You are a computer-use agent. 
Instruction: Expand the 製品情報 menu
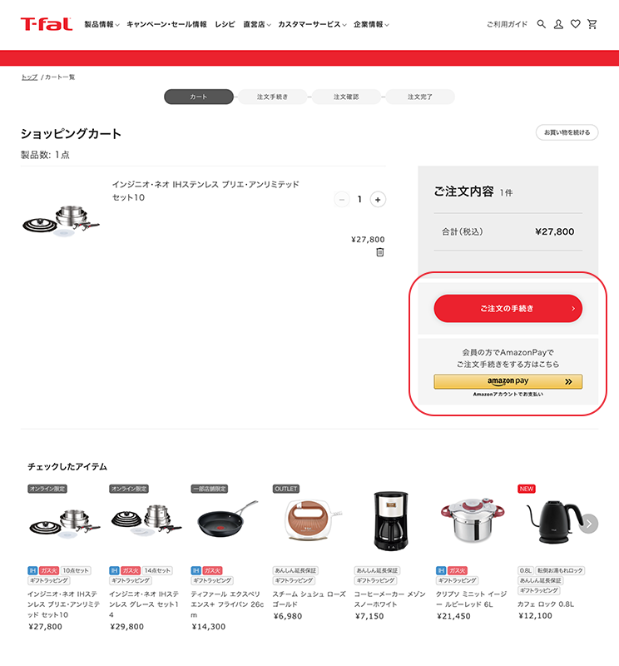[102, 25]
